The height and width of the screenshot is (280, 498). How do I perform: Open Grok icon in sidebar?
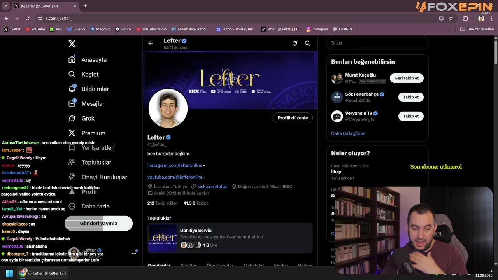point(72,118)
